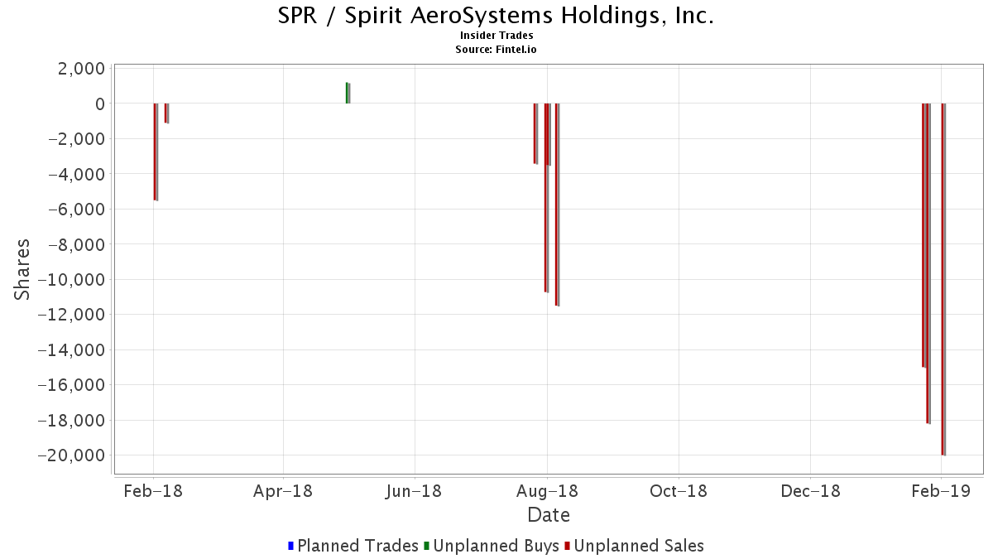This screenshot has height=559, width=993.
Task: Click the red bar ending near -18,000
Action: tap(928, 263)
